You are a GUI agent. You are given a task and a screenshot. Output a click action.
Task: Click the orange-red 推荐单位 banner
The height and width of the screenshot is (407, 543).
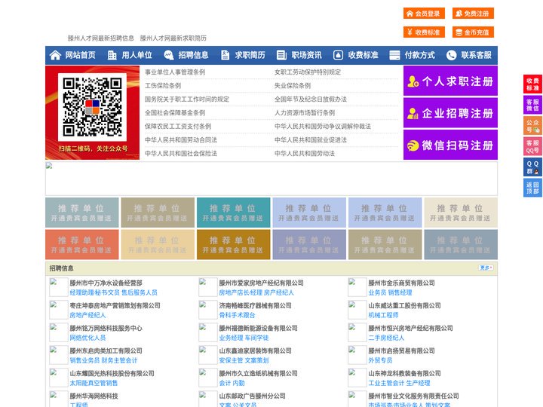81,244
